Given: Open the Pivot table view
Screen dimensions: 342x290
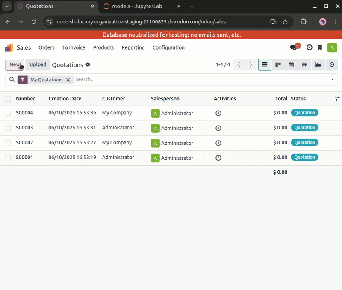Looking at the screenshot, I should [x=305, y=65].
